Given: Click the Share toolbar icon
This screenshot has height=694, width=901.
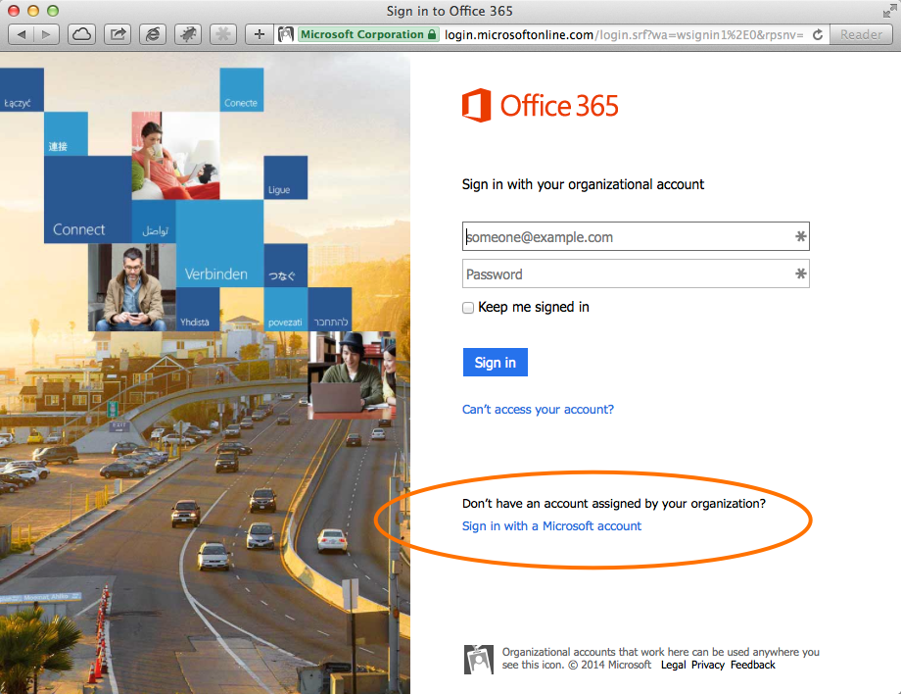Looking at the screenshot, I should tap(118, 33).
